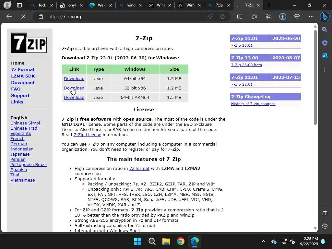Stop loading the page with X icon
Viewport: 332px width, 249px height.
[x=23, y=17]
